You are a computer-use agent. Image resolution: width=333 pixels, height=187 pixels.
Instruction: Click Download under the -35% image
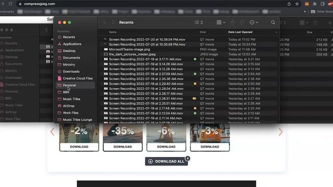[x=123, y=146]
